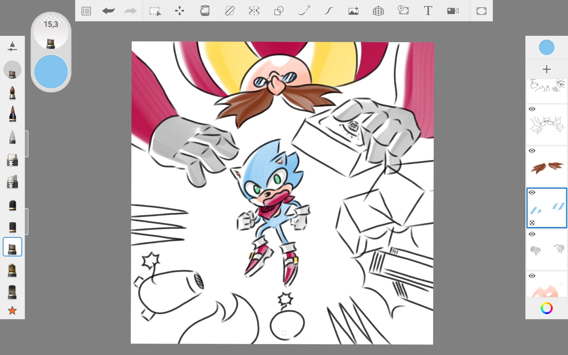Open the main menu list icon
The height and width of the screenshot is (355, 568).
86,11
